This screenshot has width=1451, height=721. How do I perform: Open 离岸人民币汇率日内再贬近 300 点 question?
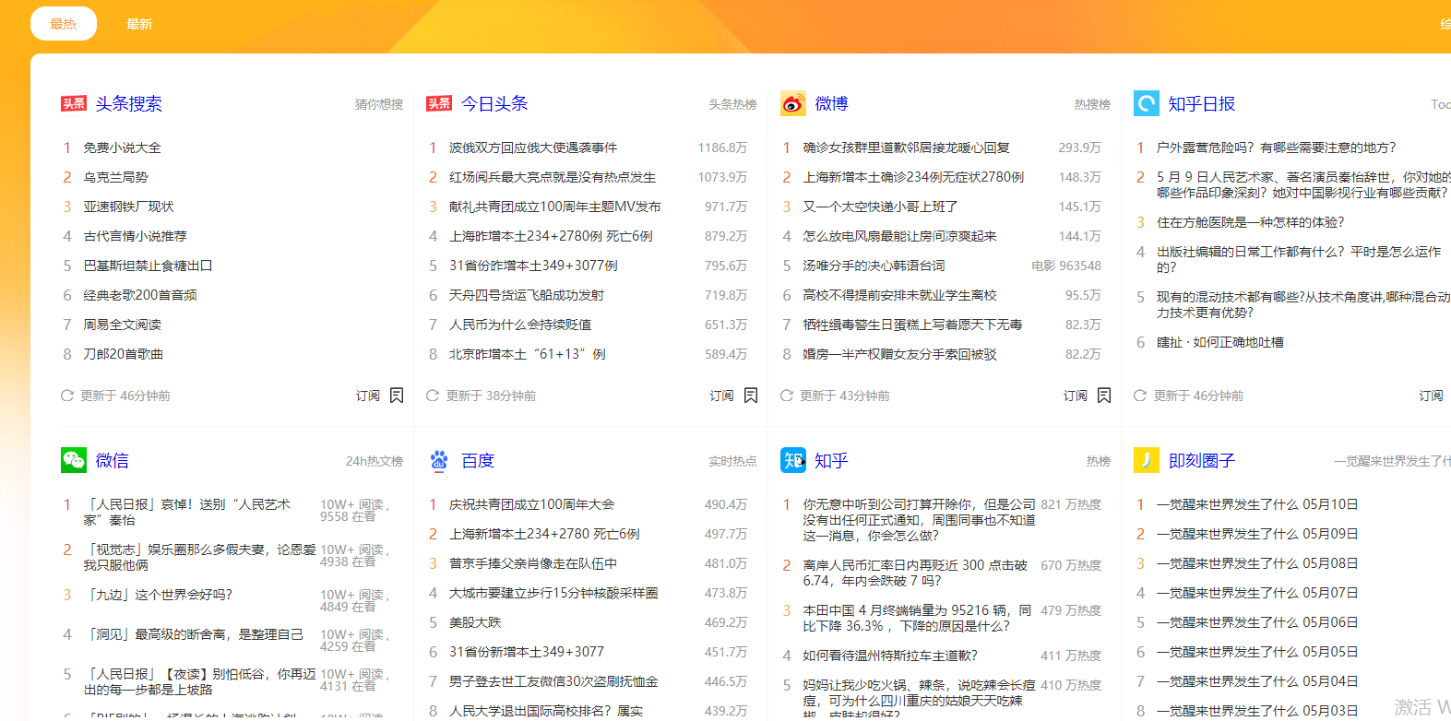[x=915, y=573]
